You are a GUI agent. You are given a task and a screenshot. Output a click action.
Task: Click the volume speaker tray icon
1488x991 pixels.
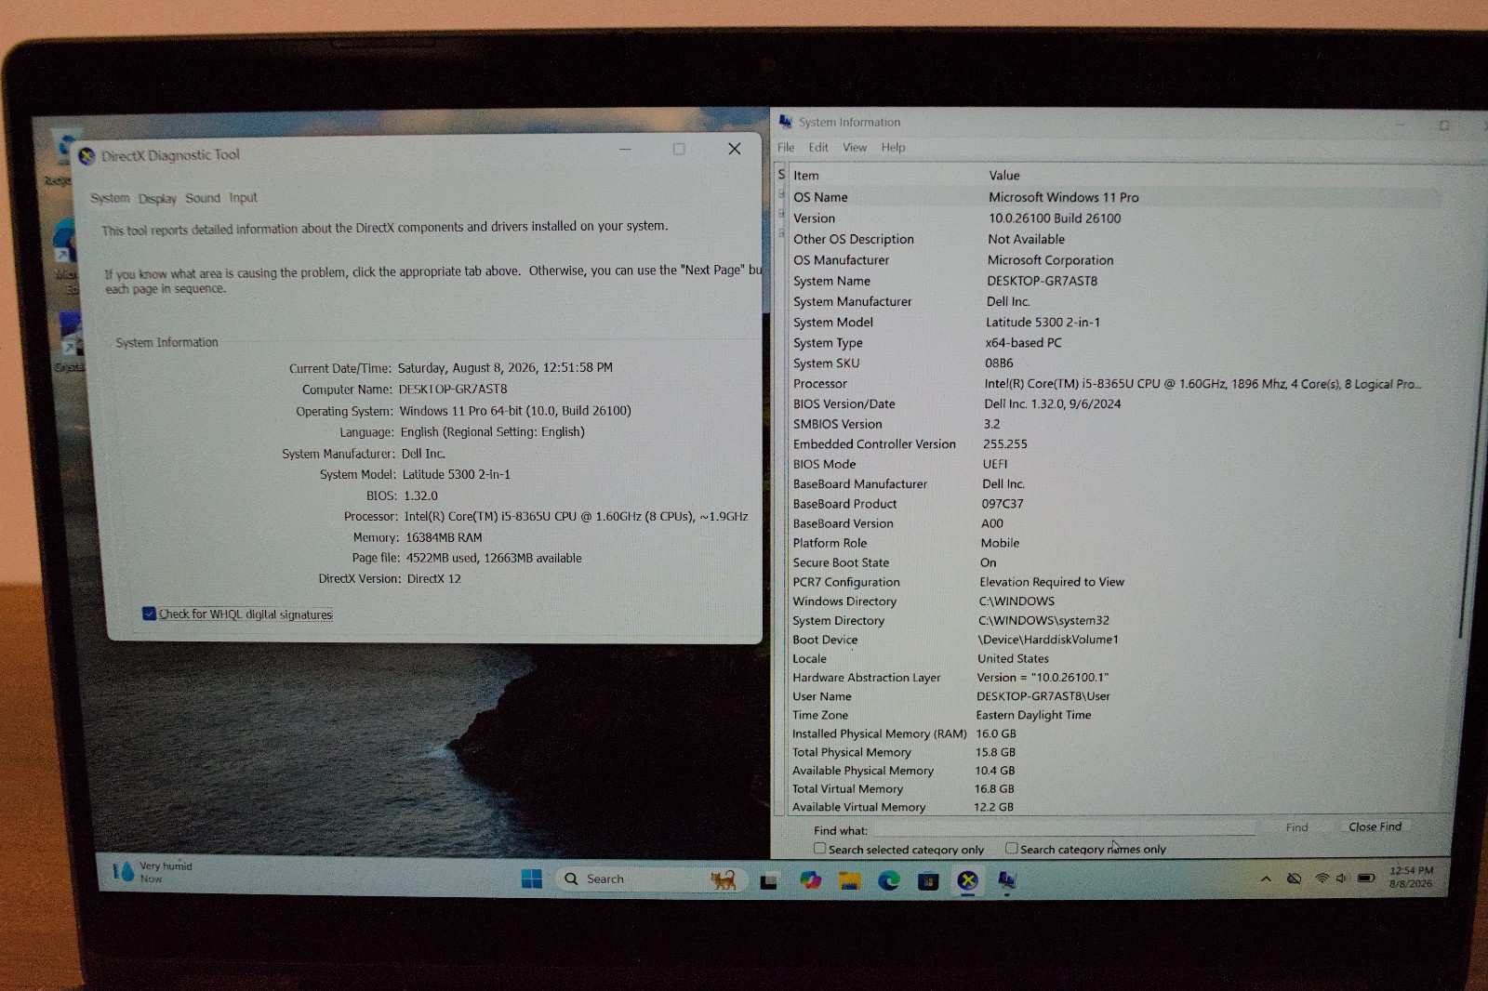[1342, 879]
